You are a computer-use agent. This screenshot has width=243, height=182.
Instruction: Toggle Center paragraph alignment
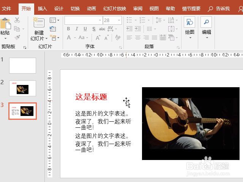(138, 38)
